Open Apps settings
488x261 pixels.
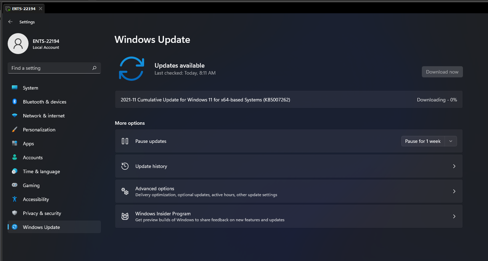pyautogui.click(x=54, y=143)
